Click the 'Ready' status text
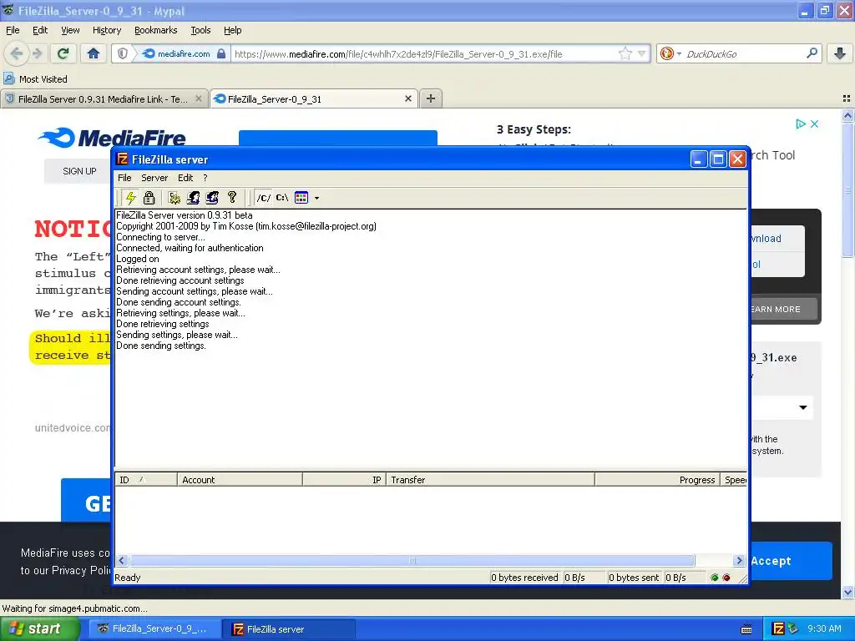Screen dimensions: 855x641 pyautogui.click(x=128, y=578)
